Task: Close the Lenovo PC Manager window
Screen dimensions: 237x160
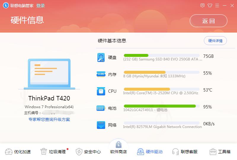Action: [x=232, y=6]
